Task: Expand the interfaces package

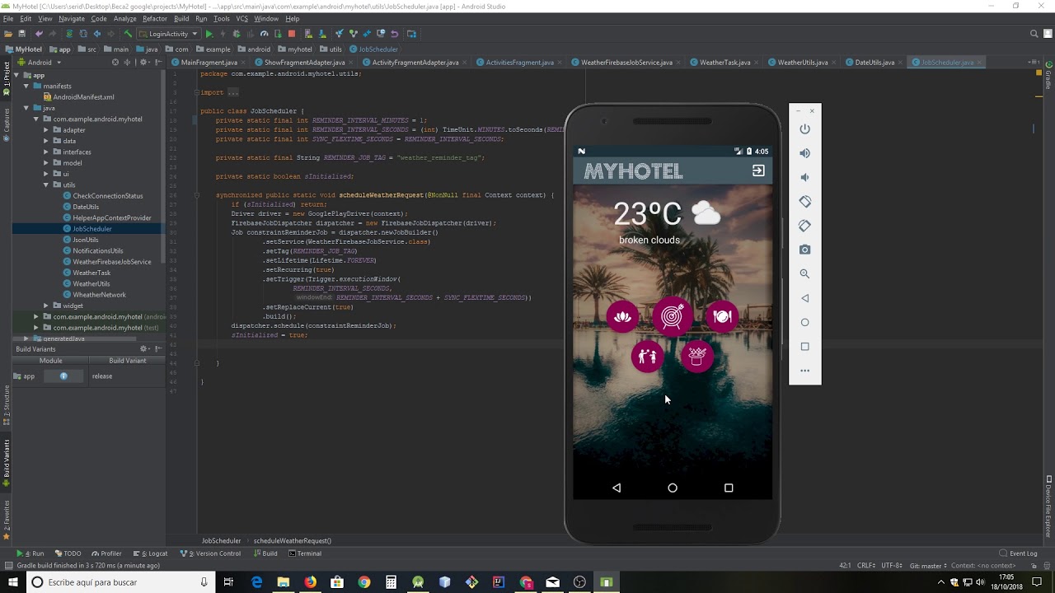Action: (46, 152)
